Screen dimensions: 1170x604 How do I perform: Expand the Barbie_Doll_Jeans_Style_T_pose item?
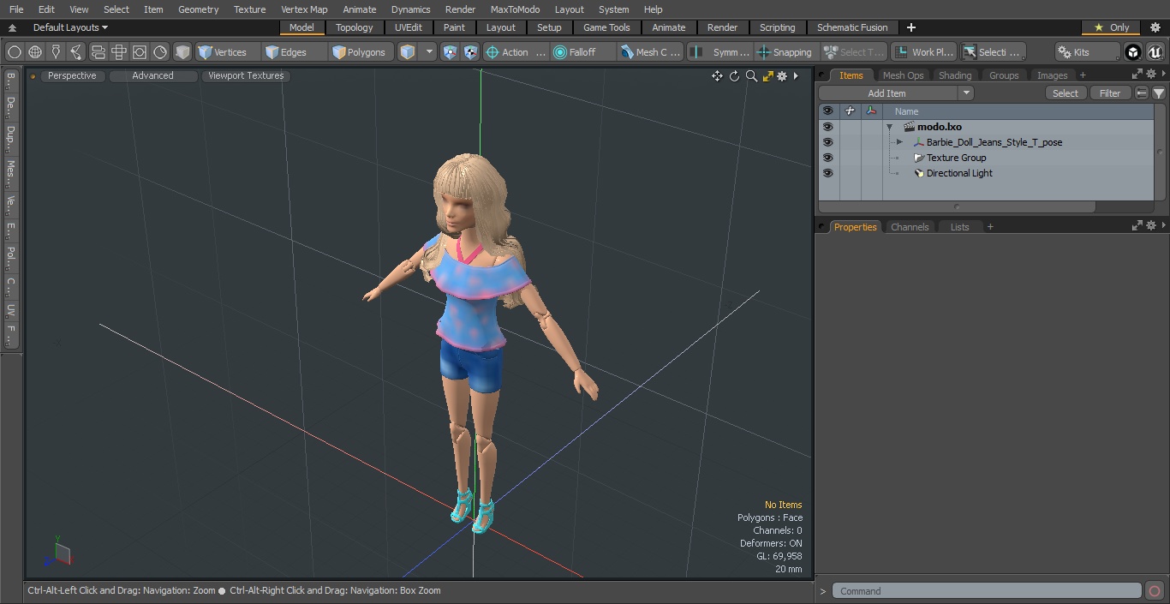click(899, 142)
